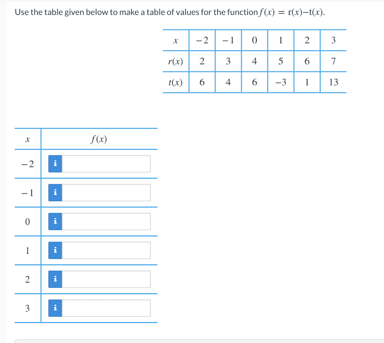384x343 pixels.
Task: Click the cell showing 13 in the t(x) row
Action: click(x=333, y=82)
